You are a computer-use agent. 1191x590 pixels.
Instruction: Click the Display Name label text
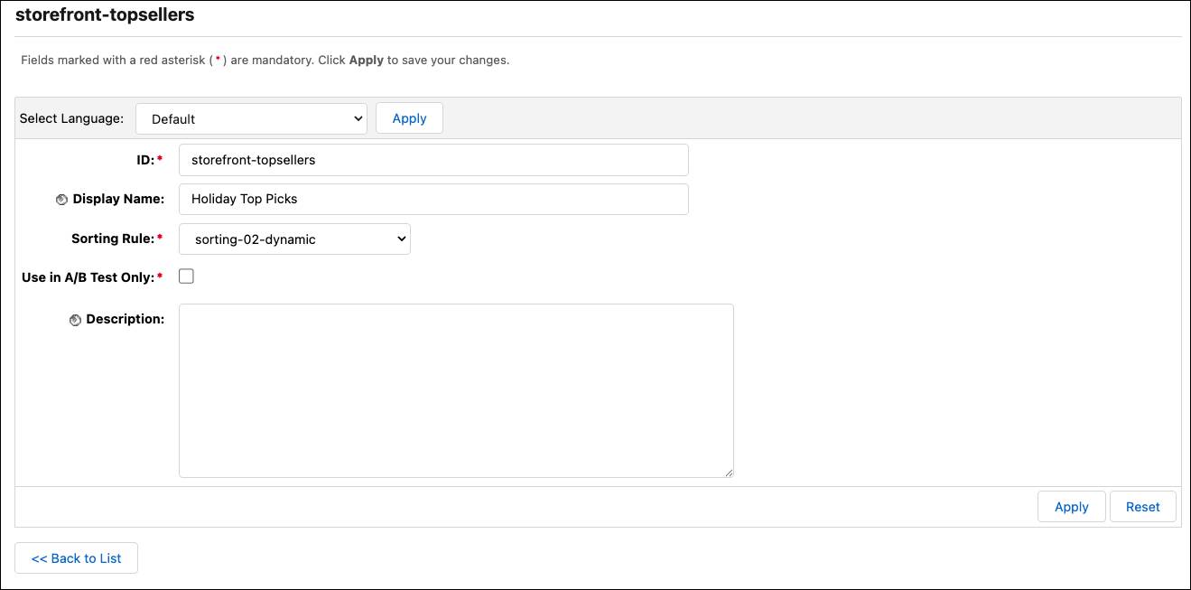118,200
